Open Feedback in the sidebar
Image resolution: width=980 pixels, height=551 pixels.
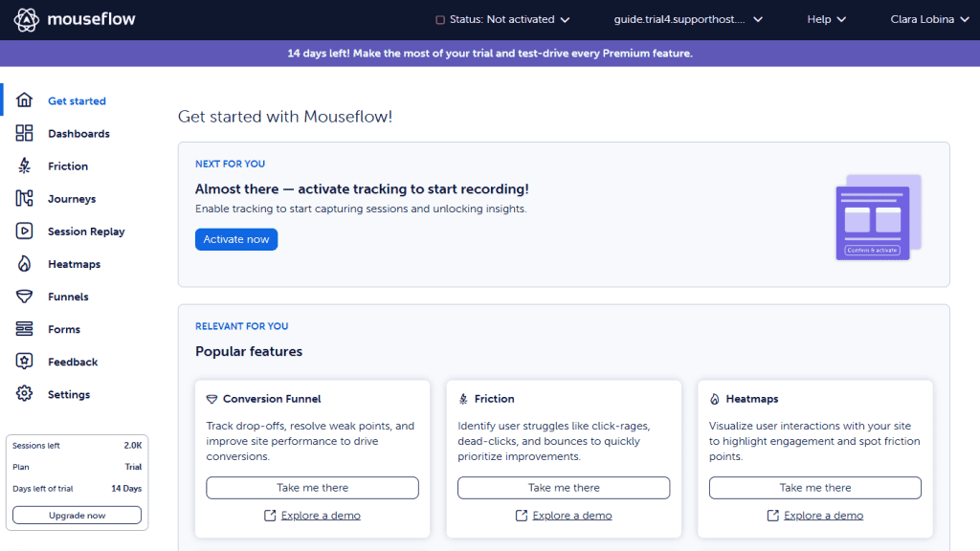[73, 361]
